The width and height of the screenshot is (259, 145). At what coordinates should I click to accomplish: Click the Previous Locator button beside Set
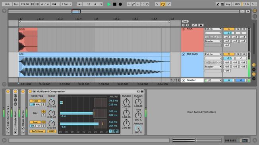(183, 25)
